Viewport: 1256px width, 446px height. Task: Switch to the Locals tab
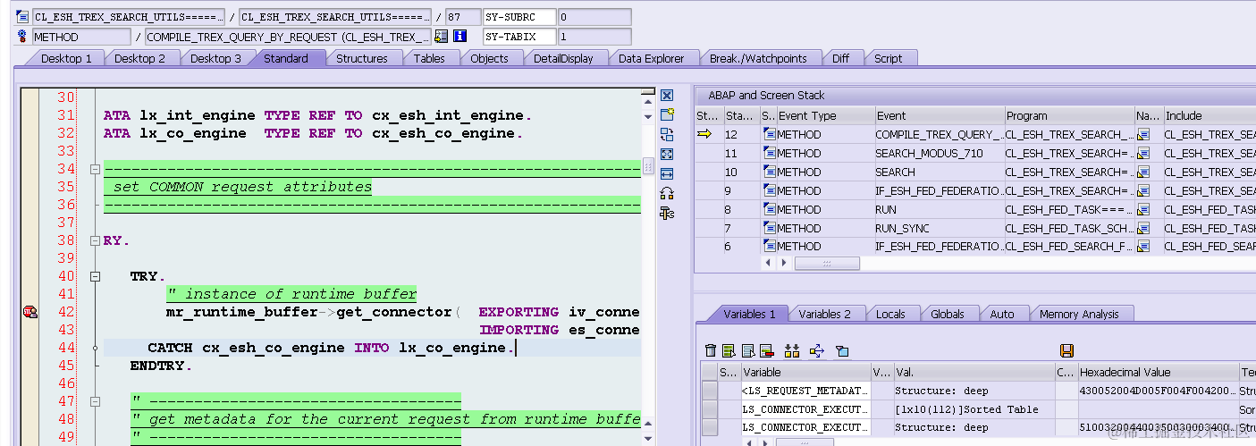tap(890, 314)
